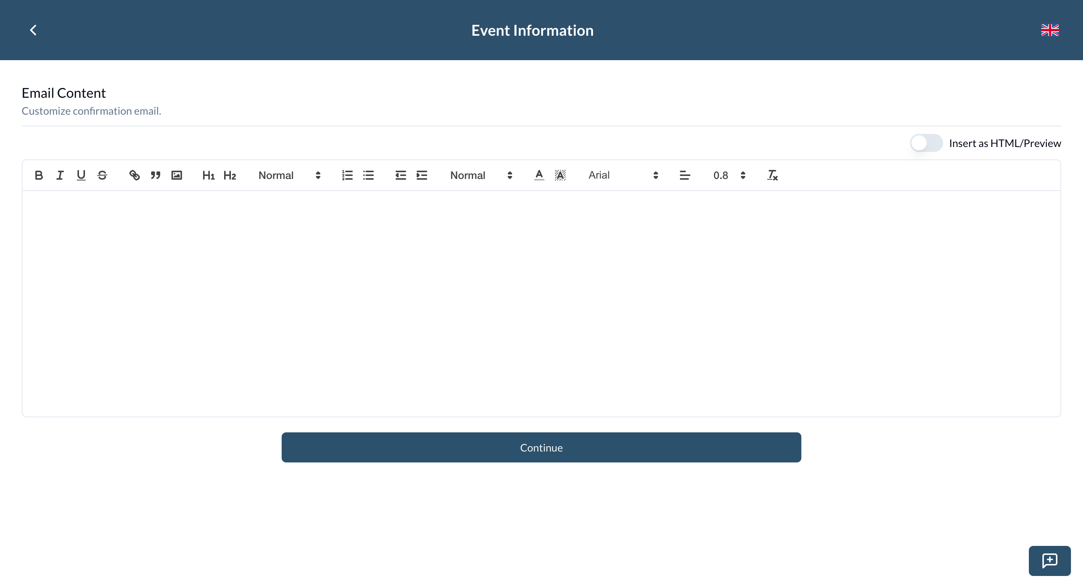Apply Heading 1 style

coord(209,175)
